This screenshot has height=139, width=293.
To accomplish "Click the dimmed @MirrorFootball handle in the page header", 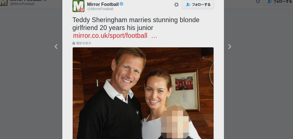I will pos(22,4).
